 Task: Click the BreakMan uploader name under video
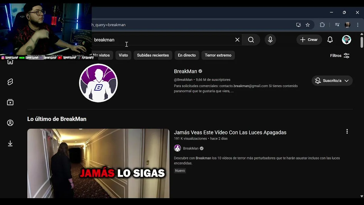(x=191, y=148)
